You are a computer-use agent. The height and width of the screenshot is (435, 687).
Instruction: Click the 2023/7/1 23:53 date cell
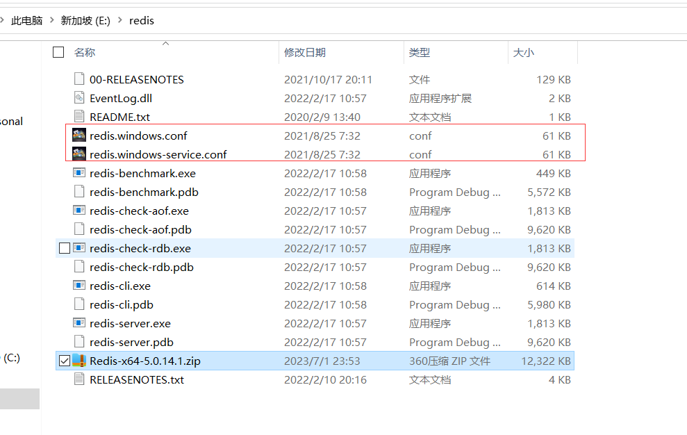[x=322, y=361]
